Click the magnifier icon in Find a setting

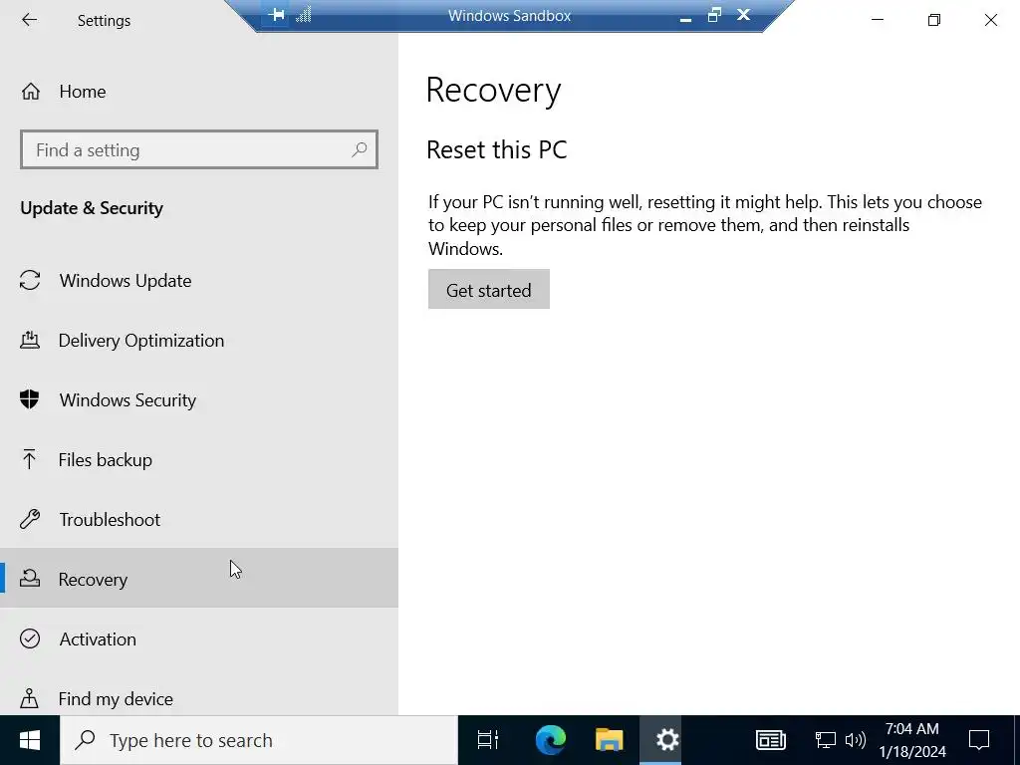click(359, 149)
